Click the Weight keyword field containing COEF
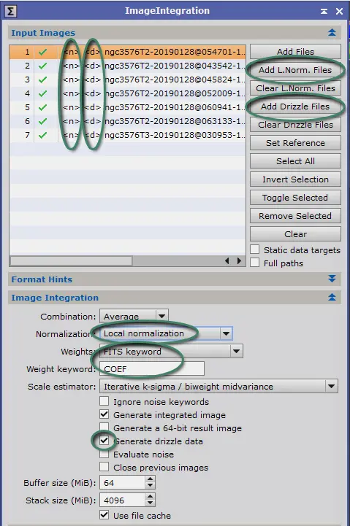 click(x=152, y=368)
